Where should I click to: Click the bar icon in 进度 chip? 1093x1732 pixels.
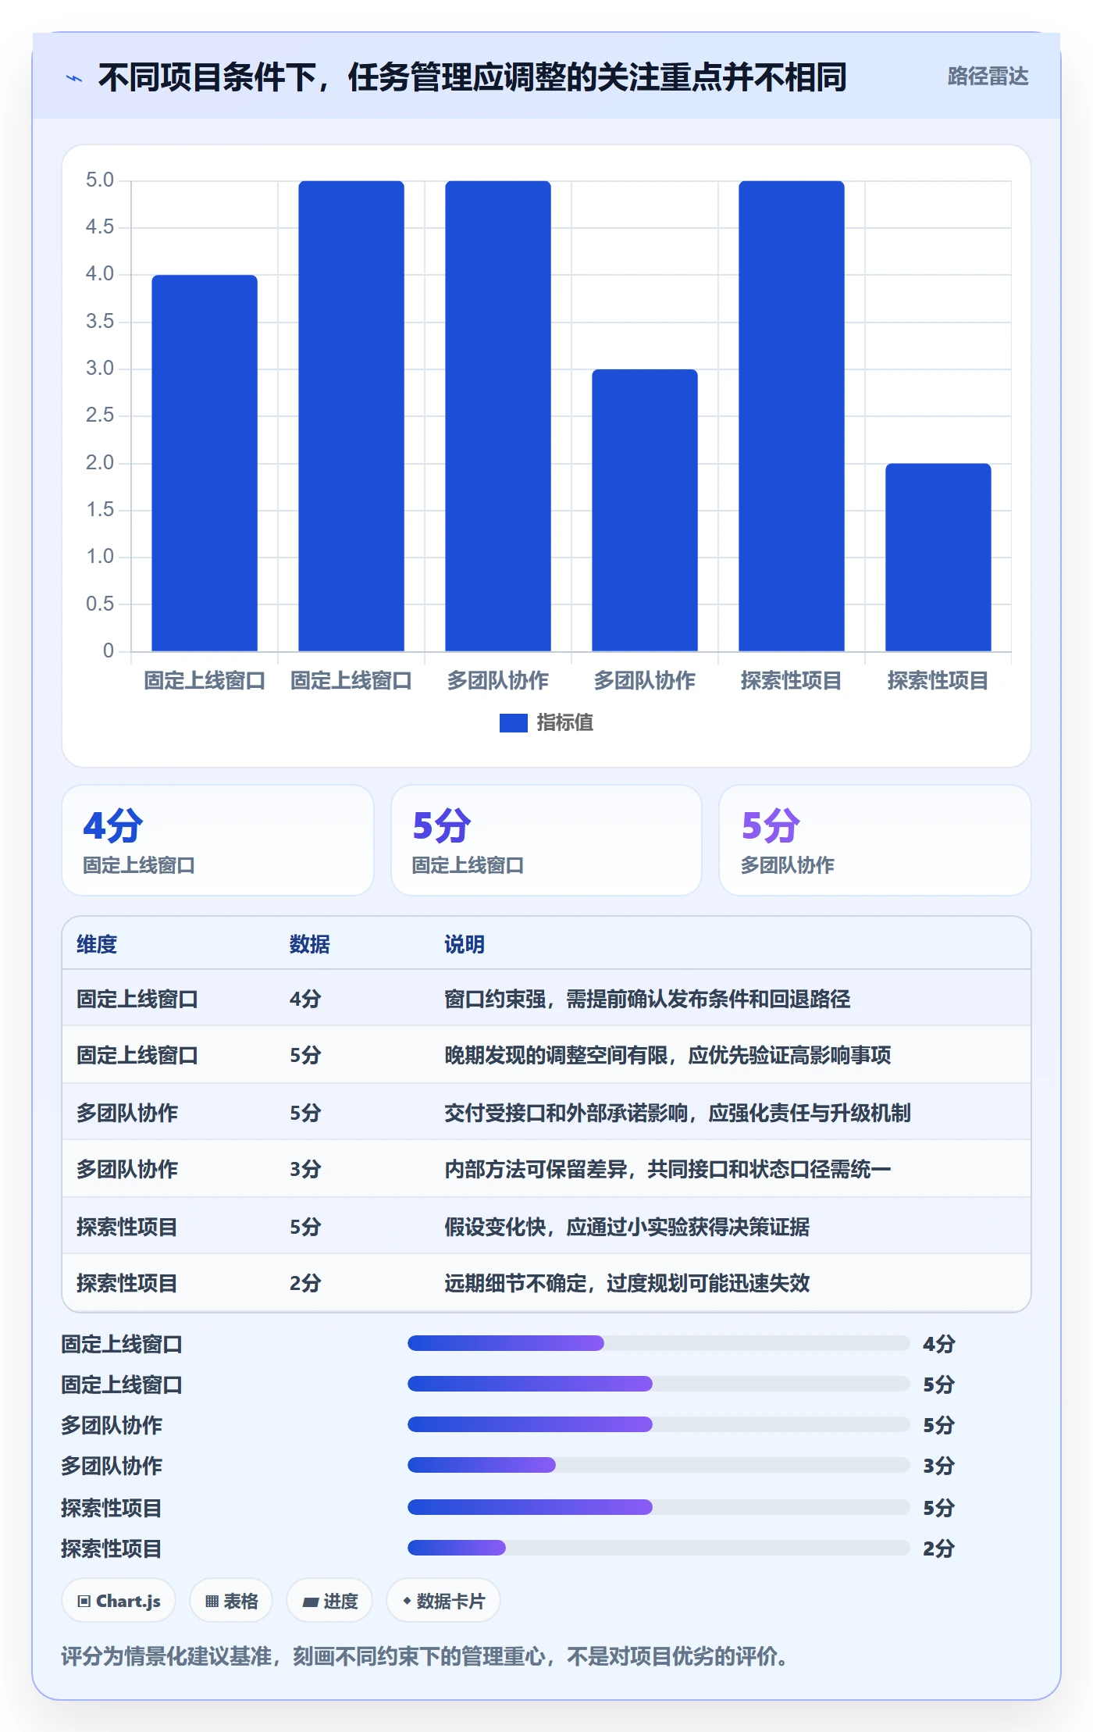click(x=311, y=1602)
